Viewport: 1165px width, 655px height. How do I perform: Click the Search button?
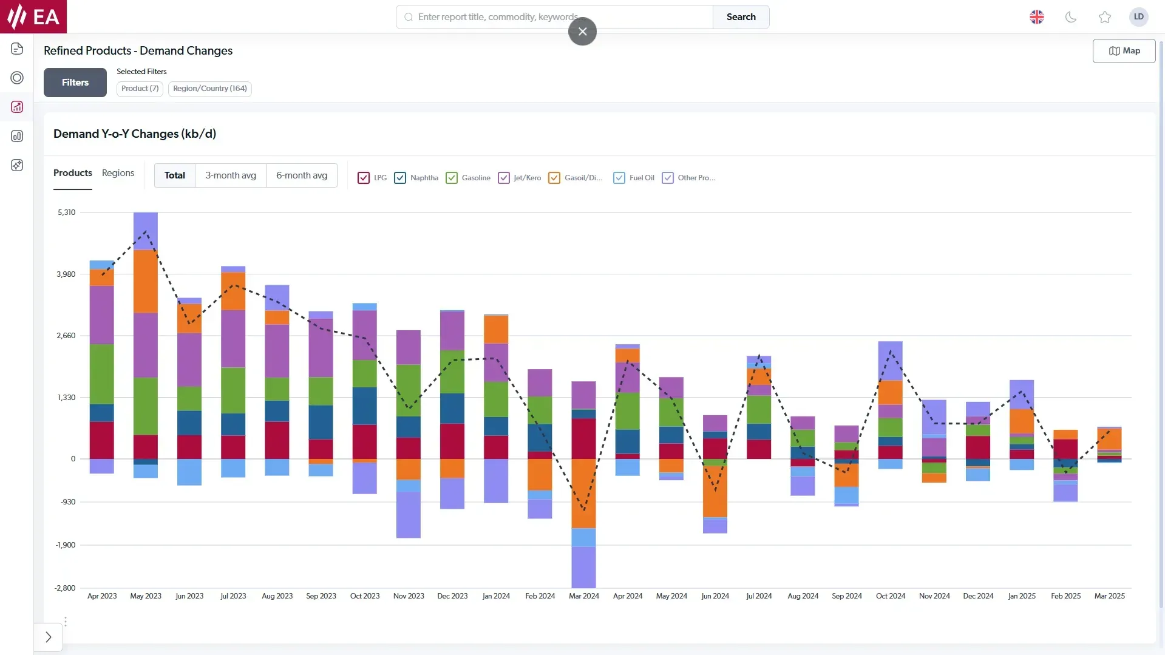coord(741,17)
